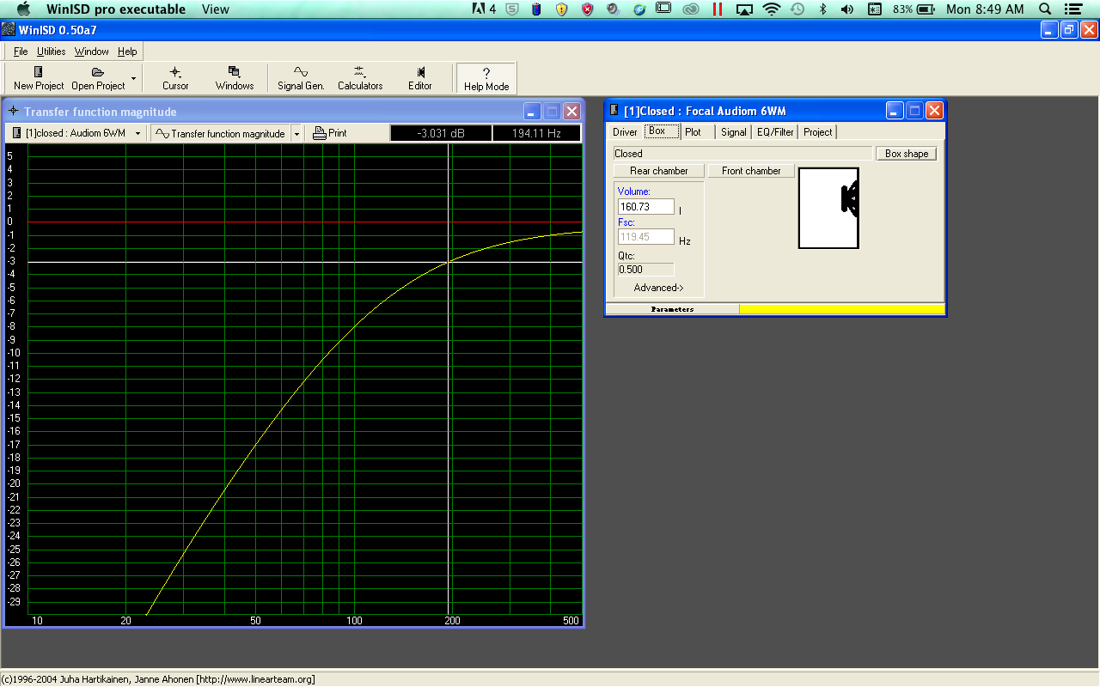Open the Signal Gen. tool

coord(301,78)
